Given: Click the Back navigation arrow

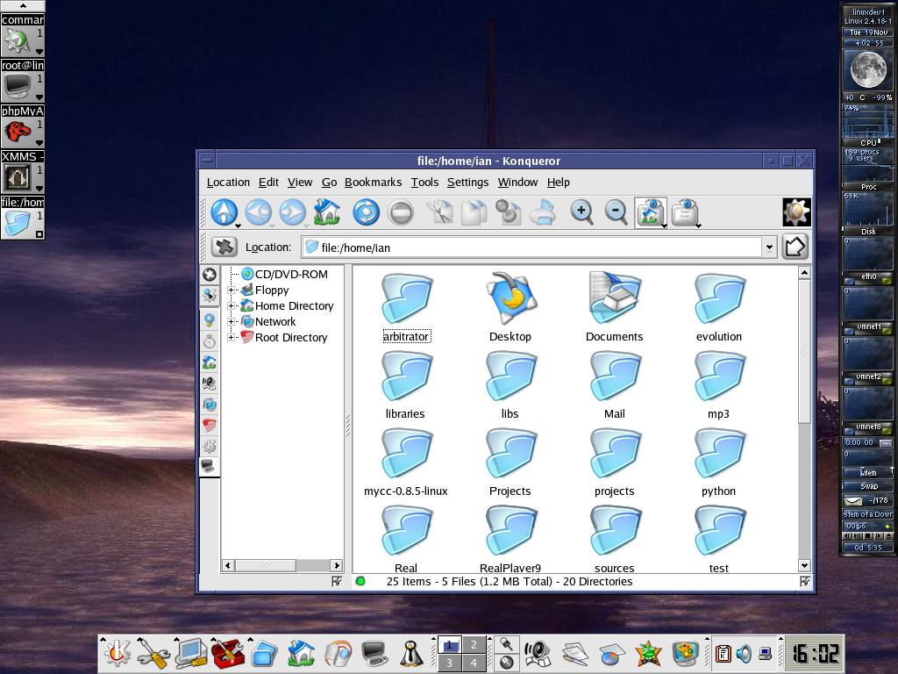Looking at the screenshot, I should pos(259,212).
